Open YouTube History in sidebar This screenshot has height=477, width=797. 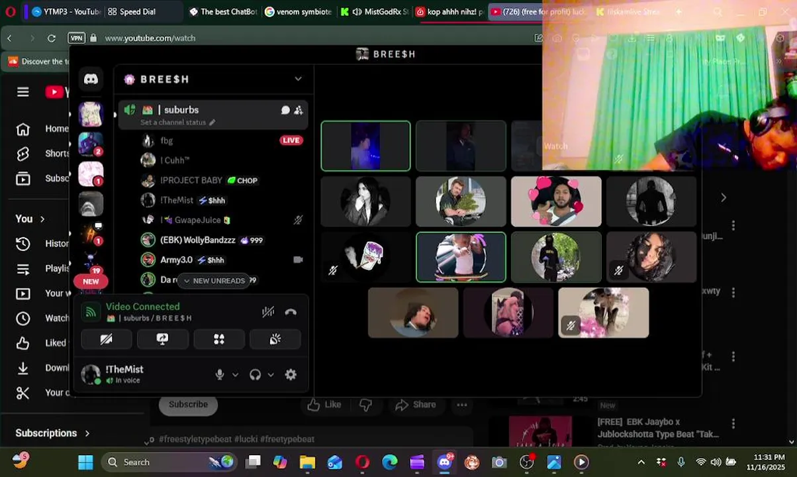(42, 244)
